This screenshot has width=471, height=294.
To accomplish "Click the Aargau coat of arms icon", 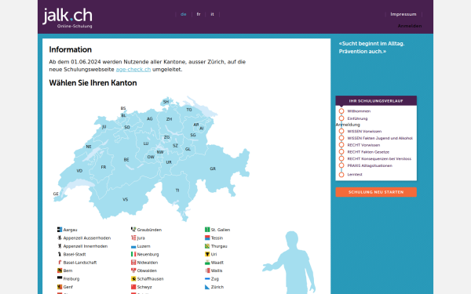I will pyautogui.click(x=60, y=230).
